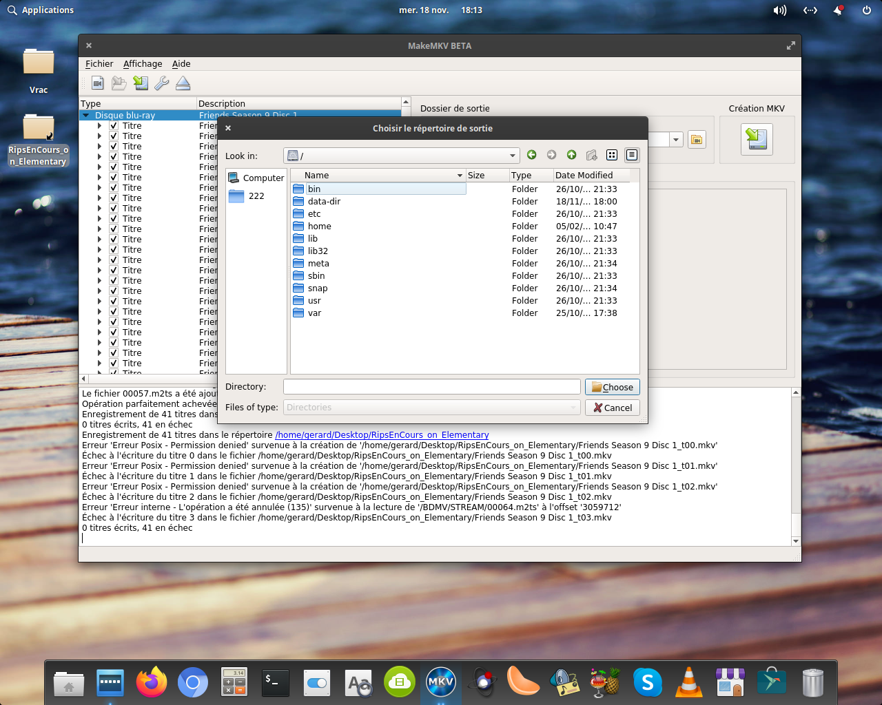Collapse the Disque blu-ray tree node
This screenshot has width=882, height=705.
[86, 116]
